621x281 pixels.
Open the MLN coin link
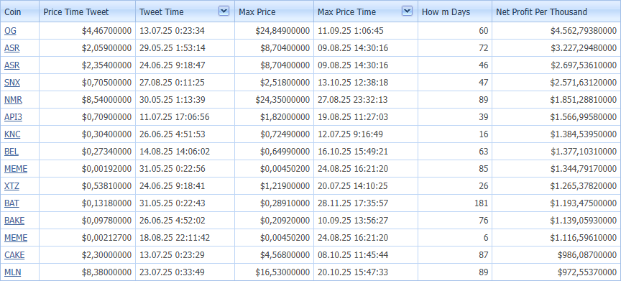(12, 272)
